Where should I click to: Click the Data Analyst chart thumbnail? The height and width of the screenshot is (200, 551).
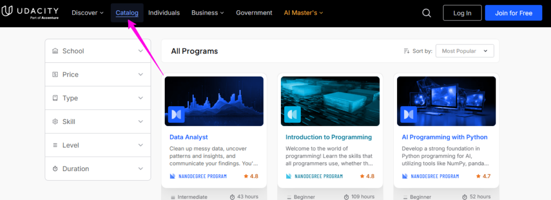(214, 101)
